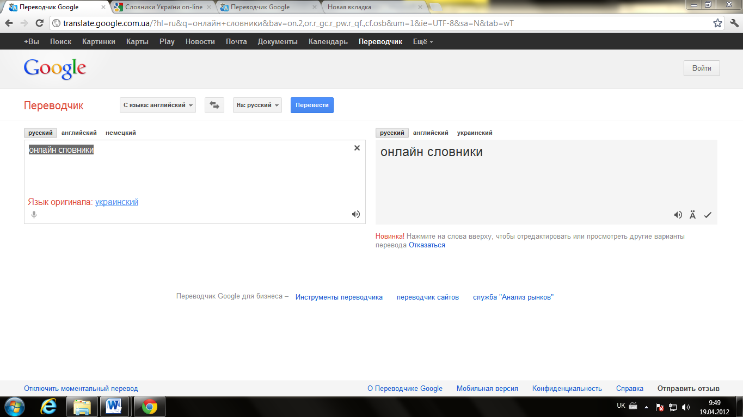Click into the source text input box
This screenshot has height=417, width=743.
coord(195,182)
